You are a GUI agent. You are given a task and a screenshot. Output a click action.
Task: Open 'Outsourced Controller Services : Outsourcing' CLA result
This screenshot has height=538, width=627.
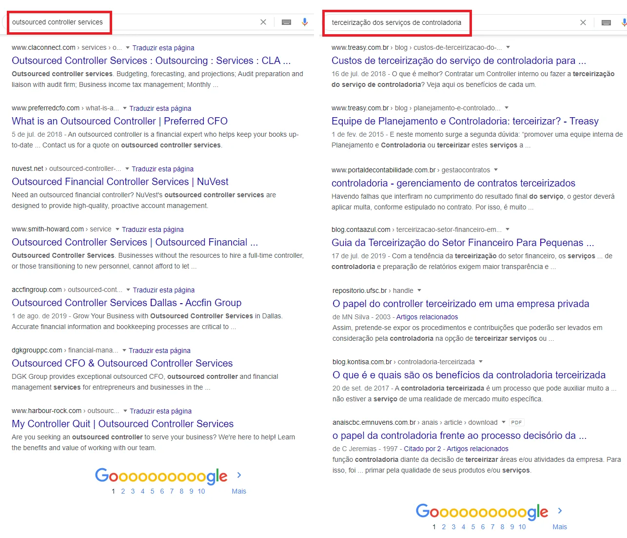coord(151,61)
